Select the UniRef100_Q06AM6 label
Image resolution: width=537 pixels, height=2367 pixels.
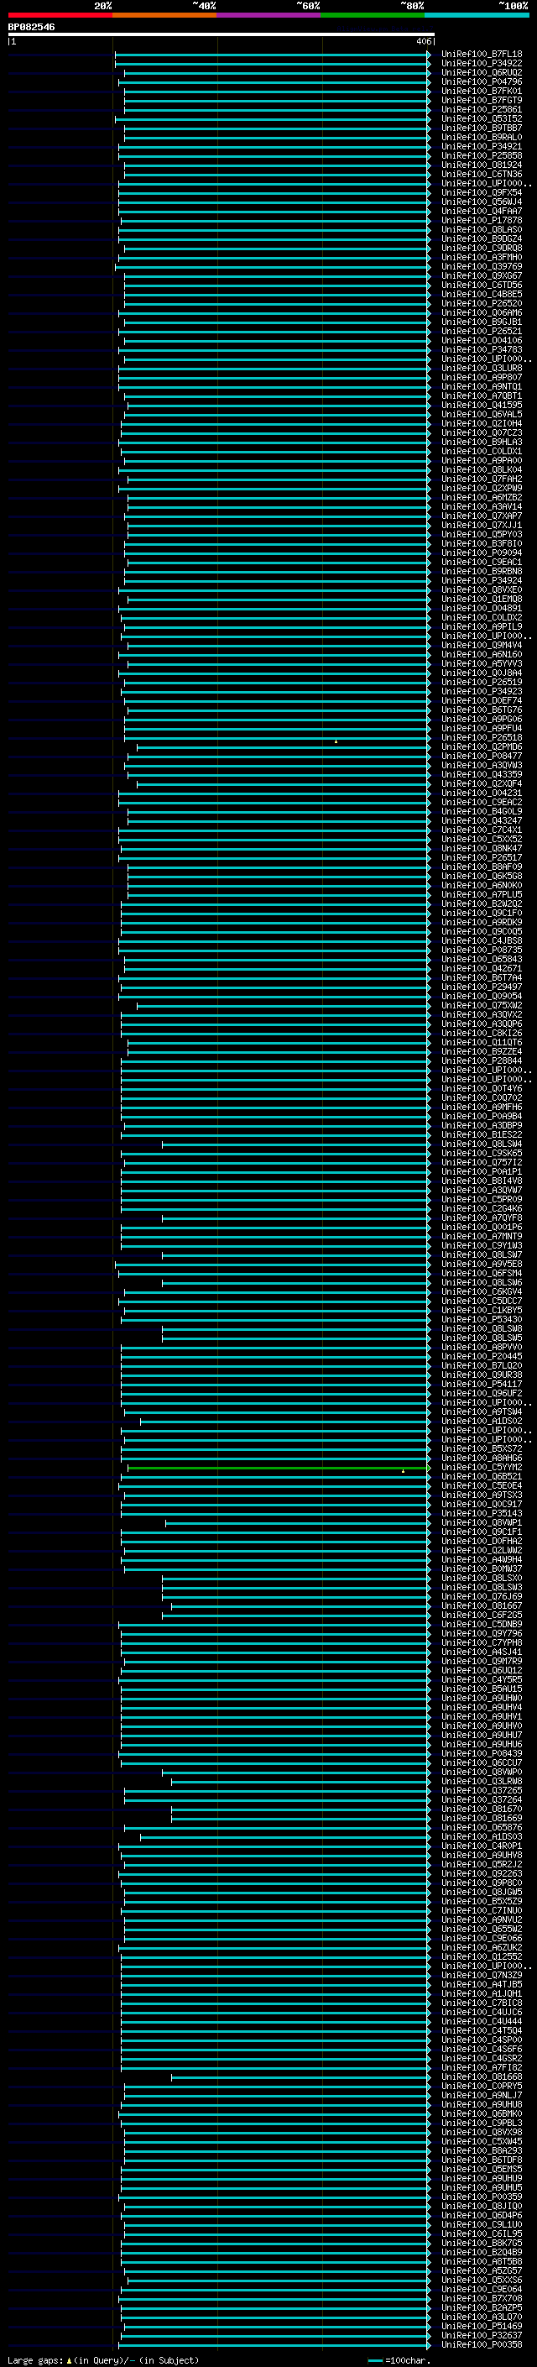click(482, 312)
